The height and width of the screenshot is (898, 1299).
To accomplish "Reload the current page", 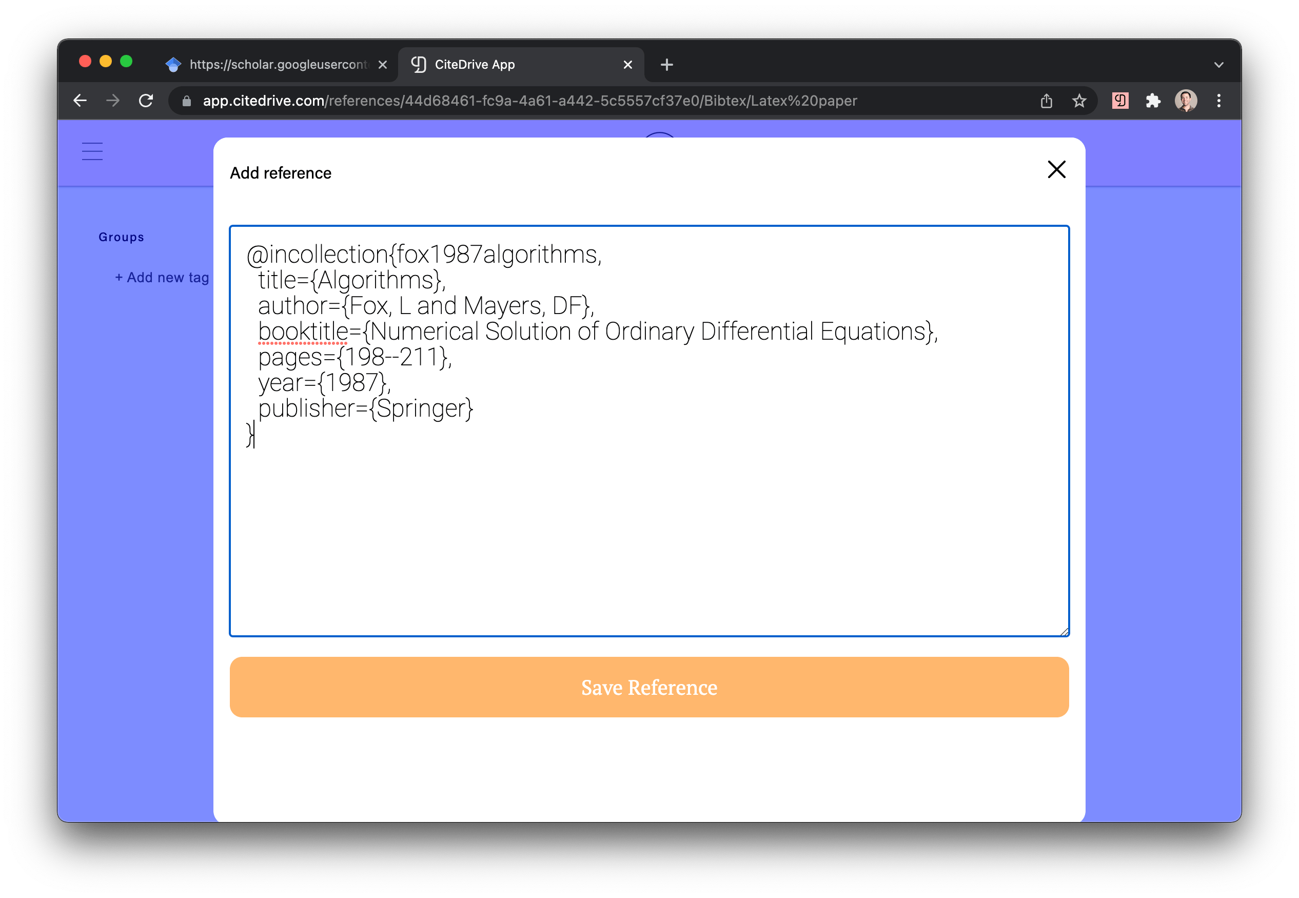I will [146, 101].
